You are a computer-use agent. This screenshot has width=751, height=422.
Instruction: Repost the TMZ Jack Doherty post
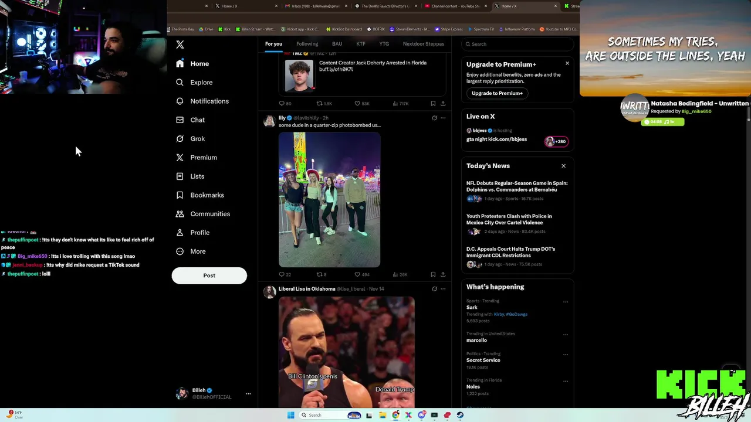tap(324, 104)
